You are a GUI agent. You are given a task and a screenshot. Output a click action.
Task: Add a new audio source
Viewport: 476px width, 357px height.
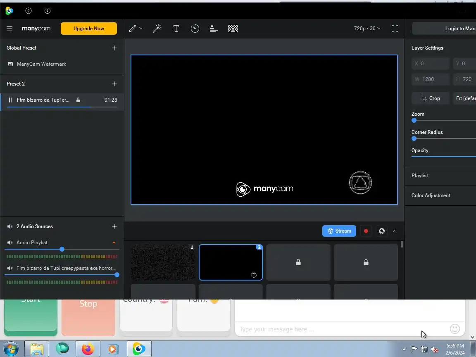click(x=114, y=226)
